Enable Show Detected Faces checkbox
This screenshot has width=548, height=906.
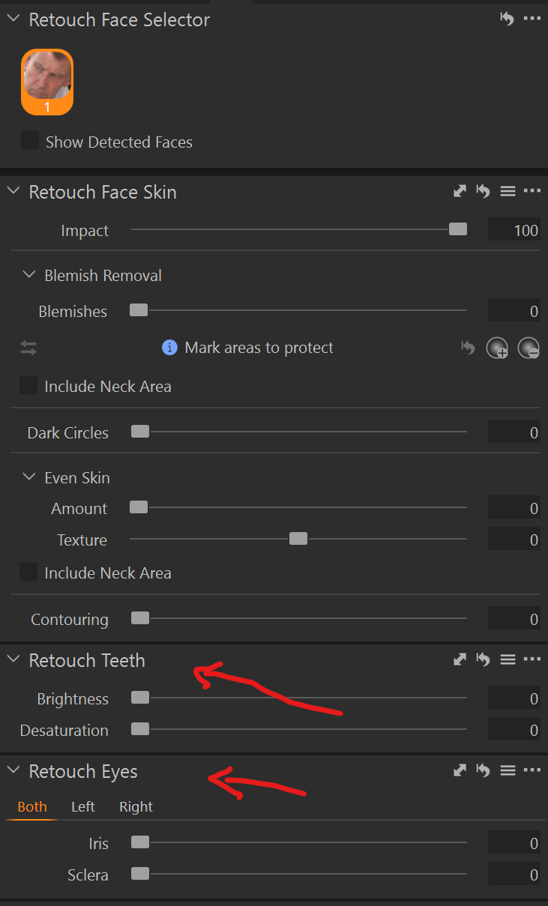click(30, 141)
